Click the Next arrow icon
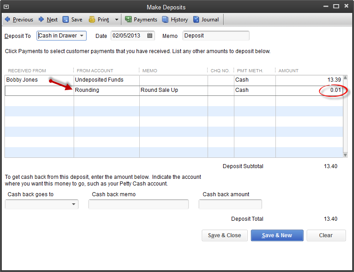The width and height of the screenshot is (354, 272). (42, 20)
